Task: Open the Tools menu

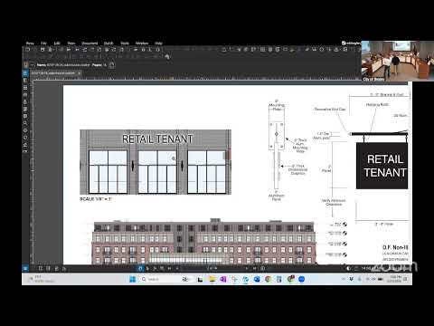Action: 125,43
